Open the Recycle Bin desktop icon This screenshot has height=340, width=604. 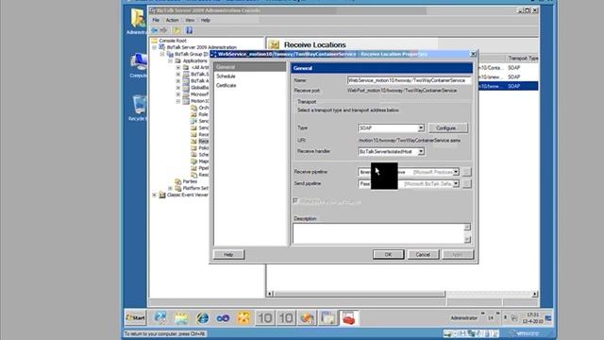click(x=139, y=108)
